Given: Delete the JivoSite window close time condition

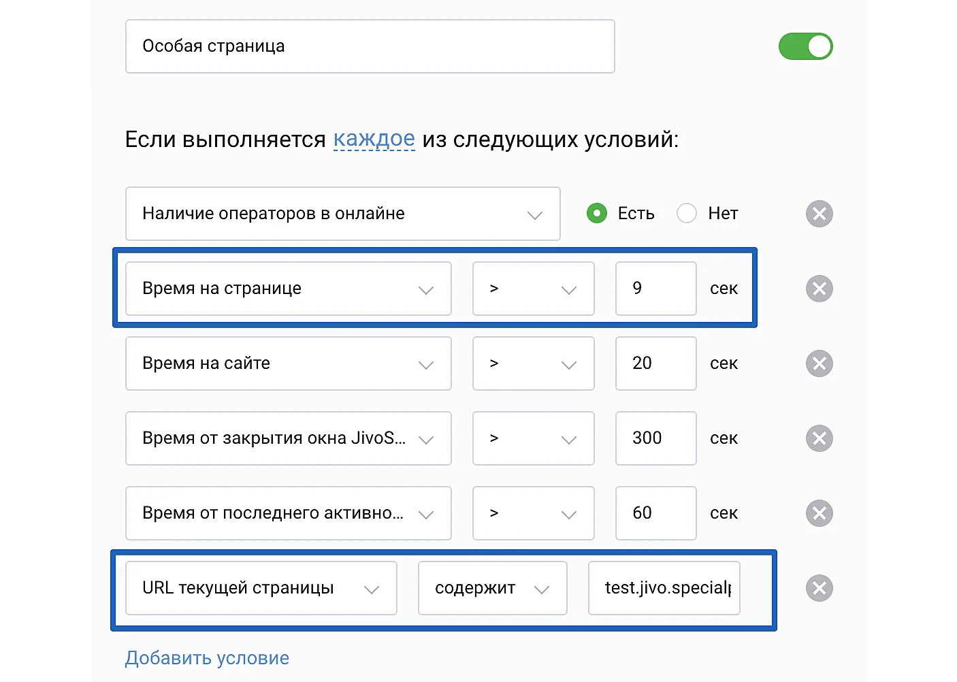Looking at the screenshot, I should tap(819, 438).
